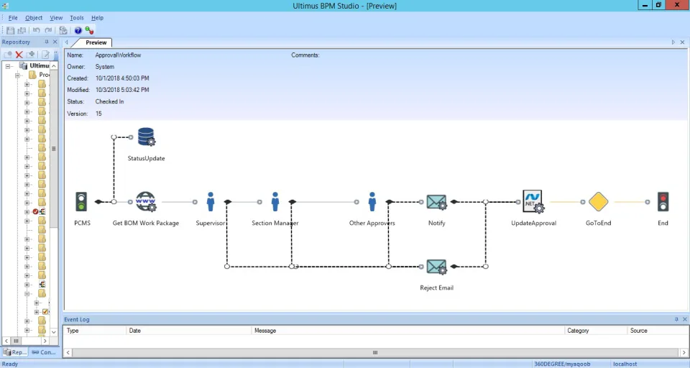Click the Event Log horizontal scrollbar thumb

(x=375, y=353)
